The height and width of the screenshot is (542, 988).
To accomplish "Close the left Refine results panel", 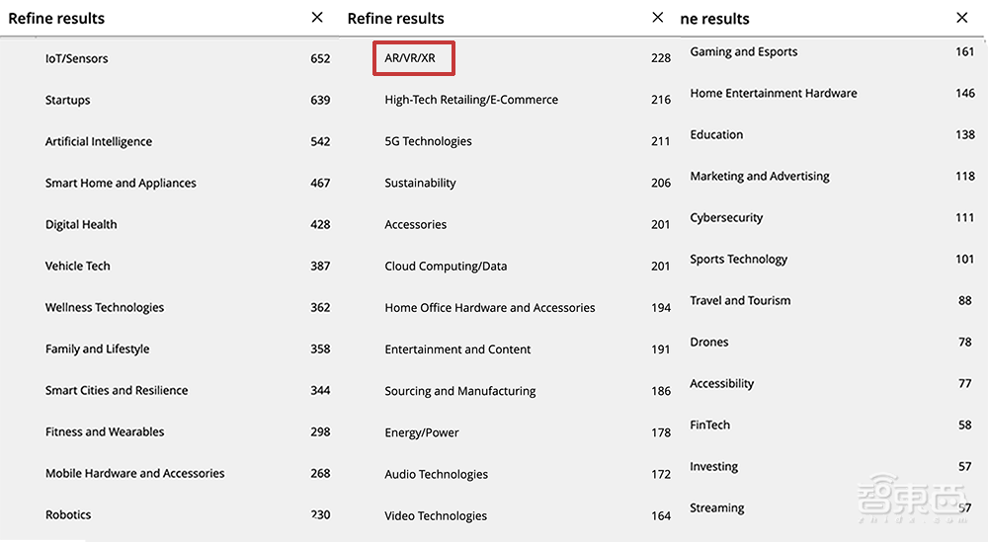I will click(x=317, y=18).
